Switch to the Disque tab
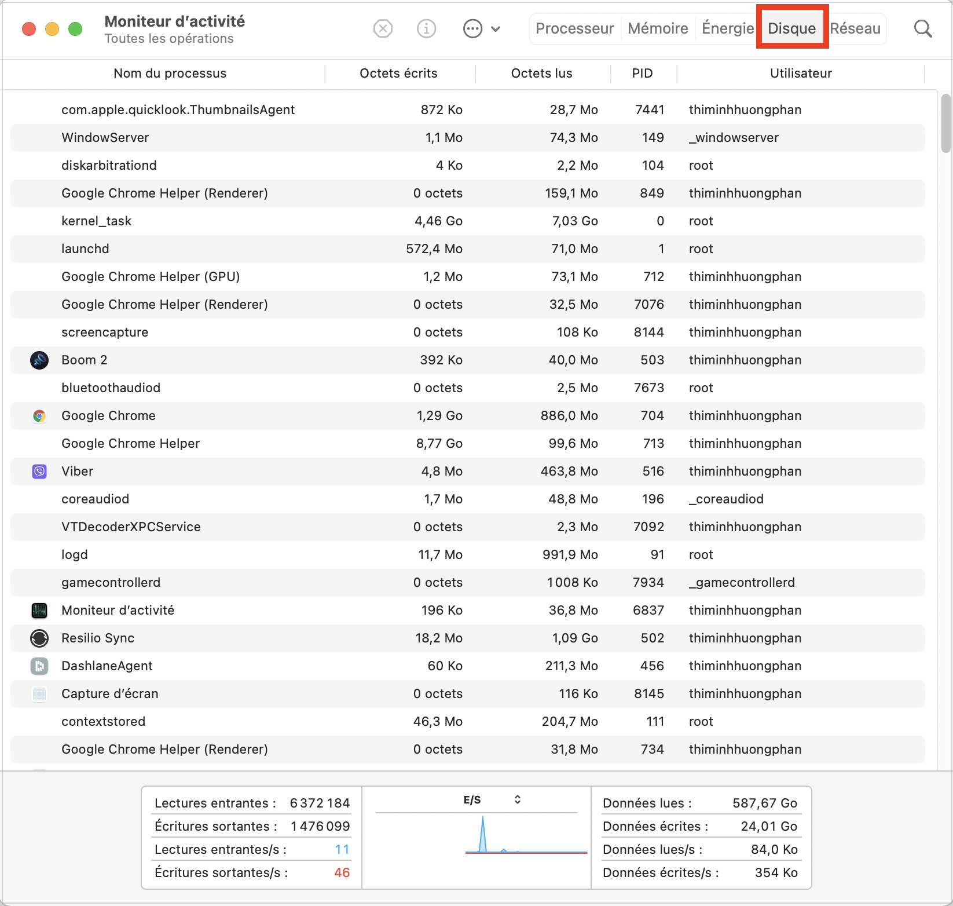The width and height of the screenshot is (953, 906). (791, 28)
